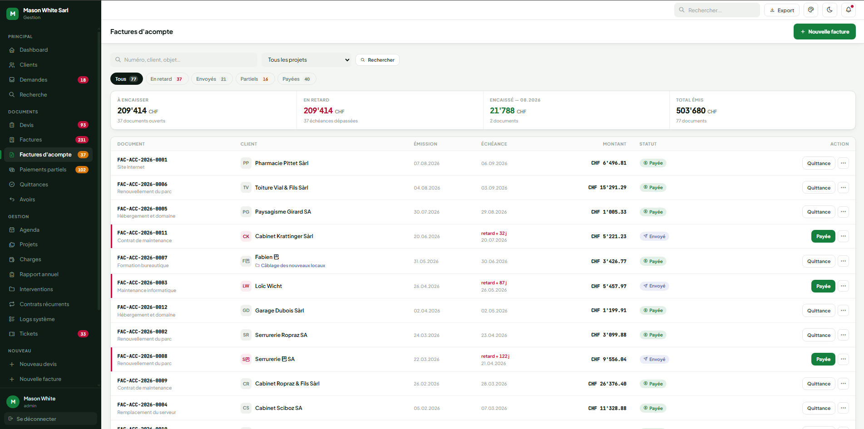
Task: Open the Projets page
Action: pyautogui.click(x=48, y=244)
